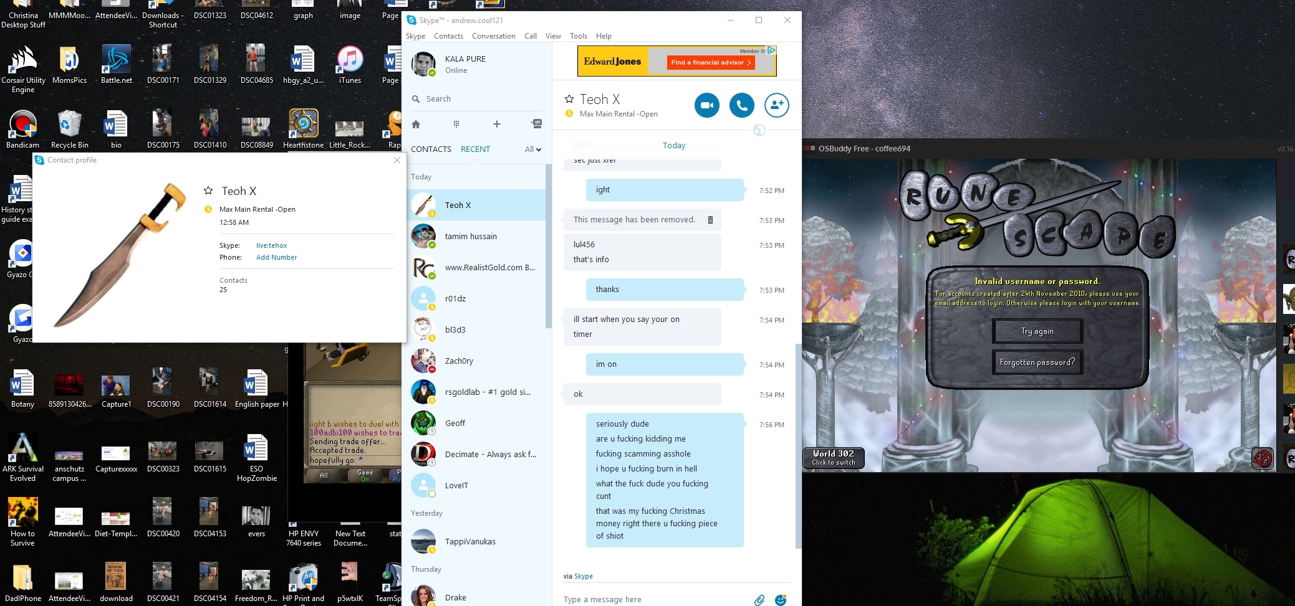Click the attach file paperclip icon
Viewport: 1295px width, 606px height.
point(759,600)
